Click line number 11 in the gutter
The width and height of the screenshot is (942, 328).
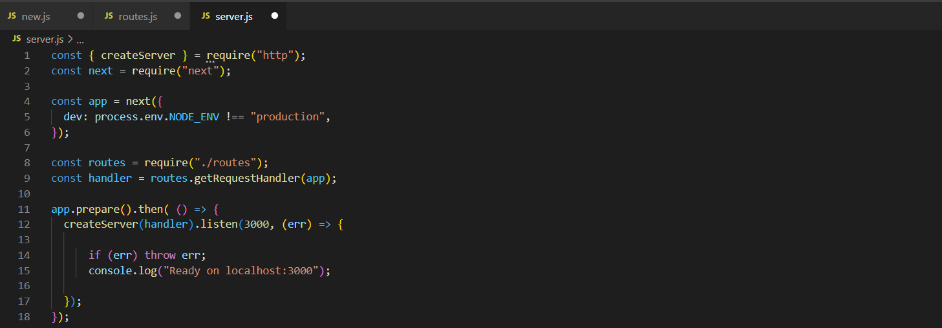pos(25,210)
